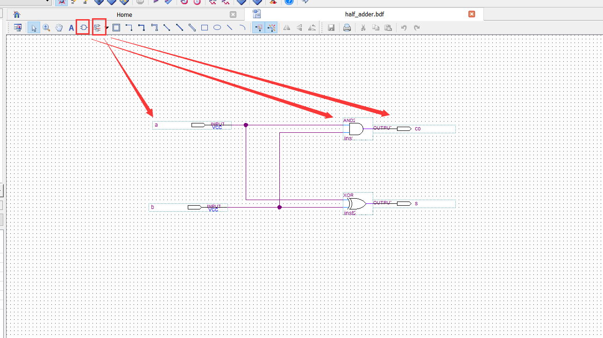This screenshot has height=338, width=603.
Task: Click the Undo arrow
Action: point(404,28)
